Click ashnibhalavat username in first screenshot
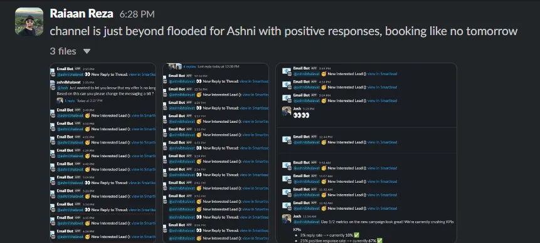540x243 pixels. (70, 82)
